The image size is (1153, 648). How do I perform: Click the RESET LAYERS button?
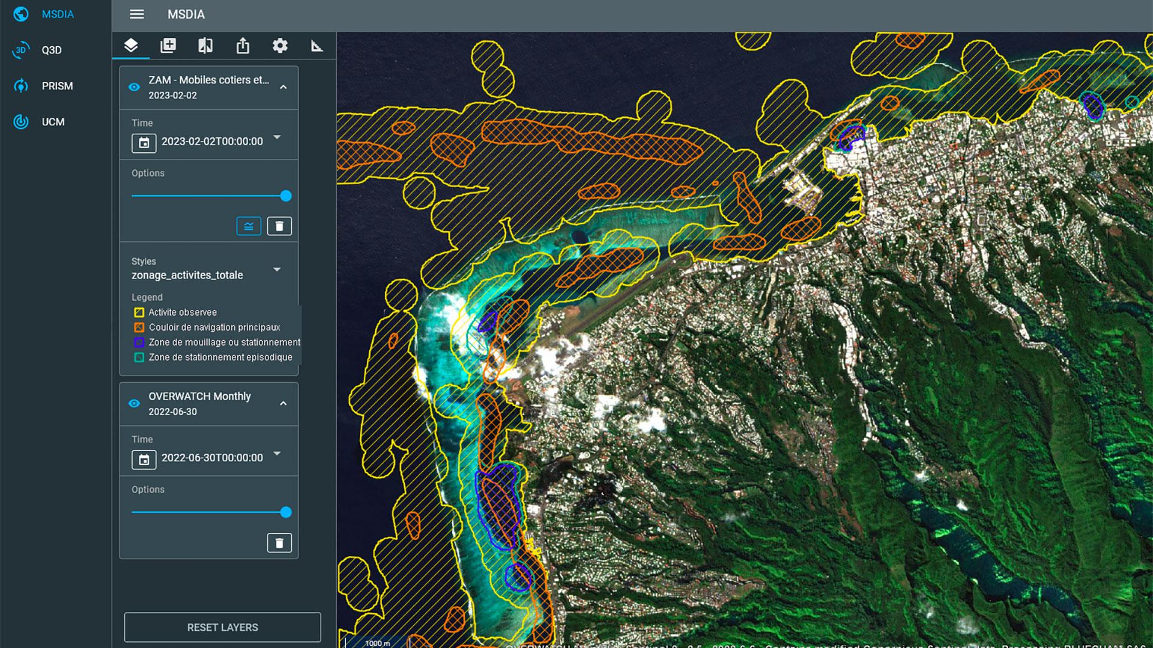[223, 627]
